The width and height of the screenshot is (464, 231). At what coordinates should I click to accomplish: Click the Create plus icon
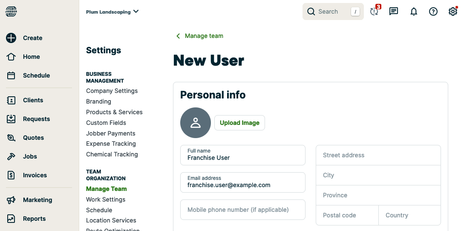(x=11, y=38)
